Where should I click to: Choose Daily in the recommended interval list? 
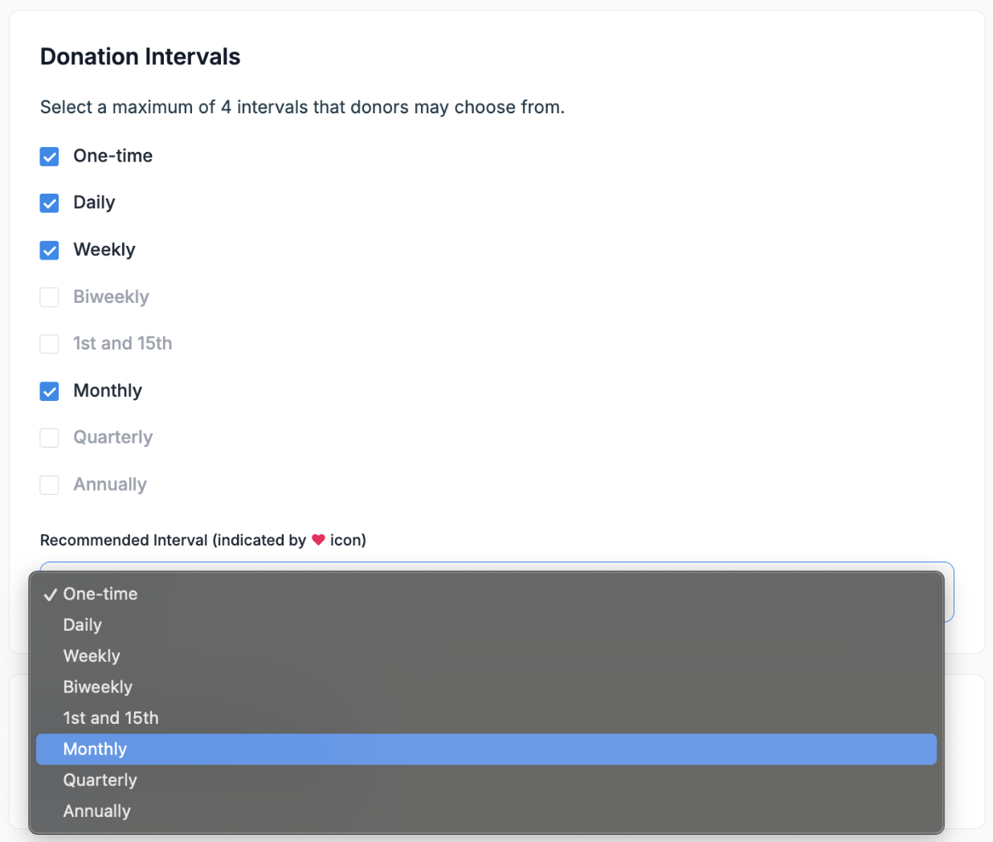(486, 625)
